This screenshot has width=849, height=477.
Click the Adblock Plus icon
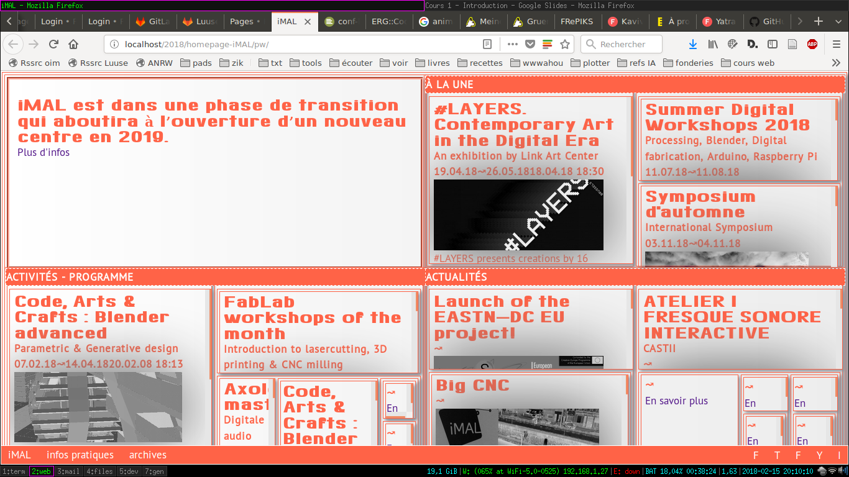(812, 44)
